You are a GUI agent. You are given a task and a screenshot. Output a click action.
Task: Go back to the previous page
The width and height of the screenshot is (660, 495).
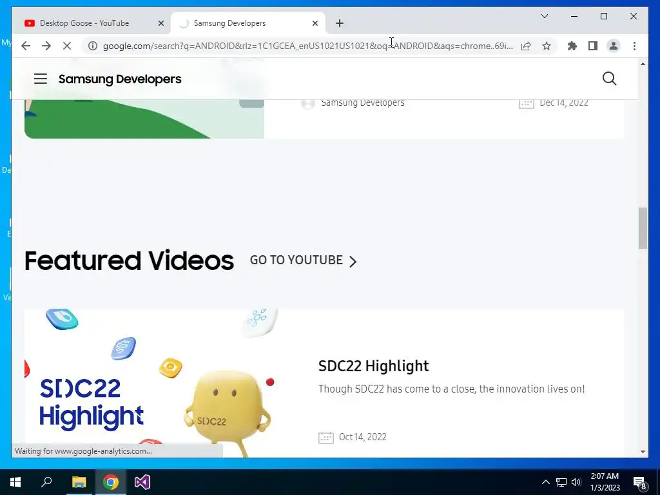[x=26, y=46]
